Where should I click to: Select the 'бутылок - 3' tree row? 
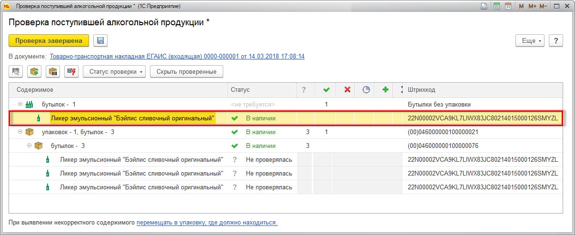click(286, 146)
